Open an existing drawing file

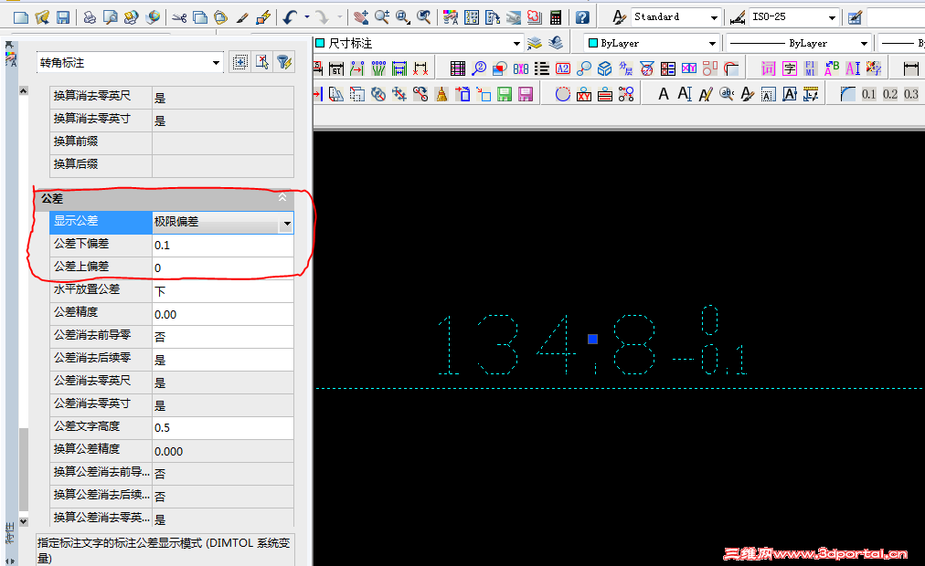42,17
